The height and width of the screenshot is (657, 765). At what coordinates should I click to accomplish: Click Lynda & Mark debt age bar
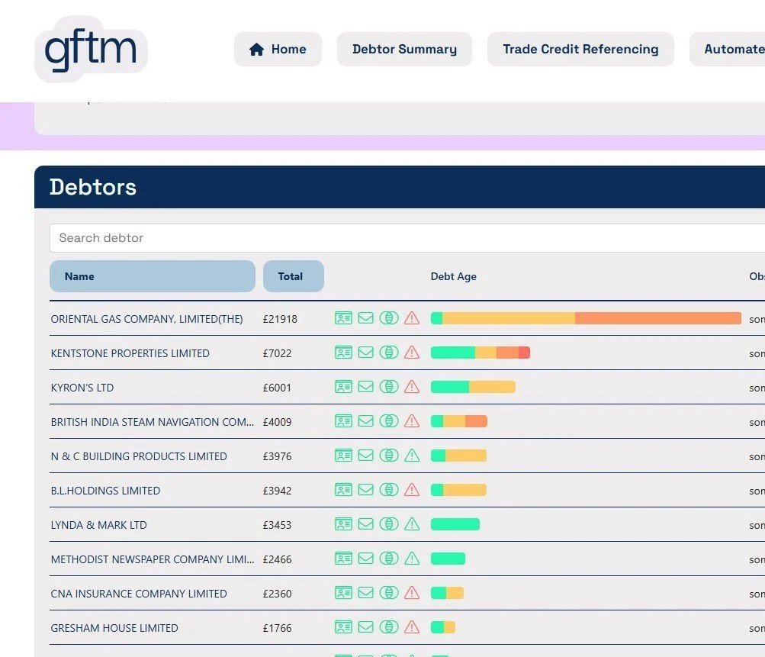tap(455, 524)
